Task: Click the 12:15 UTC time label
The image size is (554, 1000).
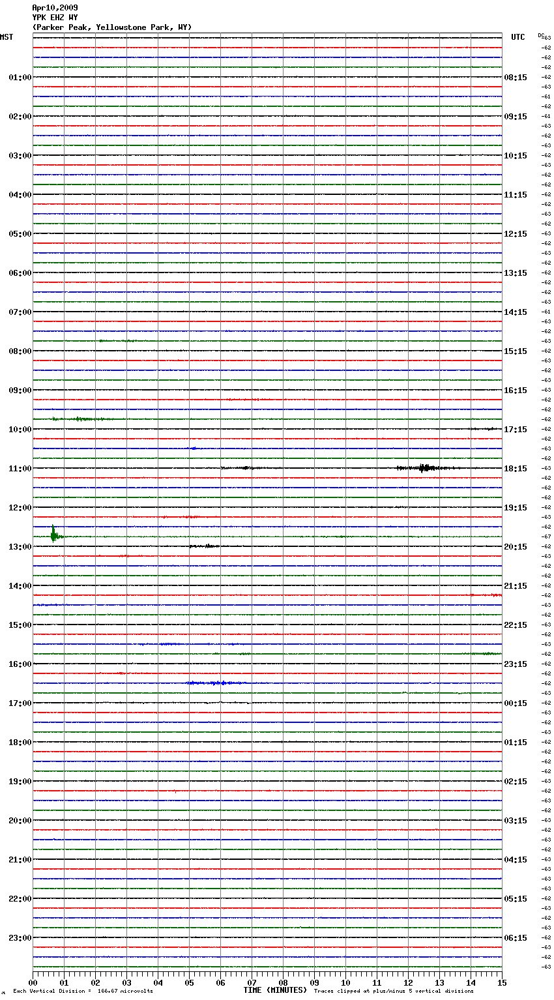Action: 516,234
